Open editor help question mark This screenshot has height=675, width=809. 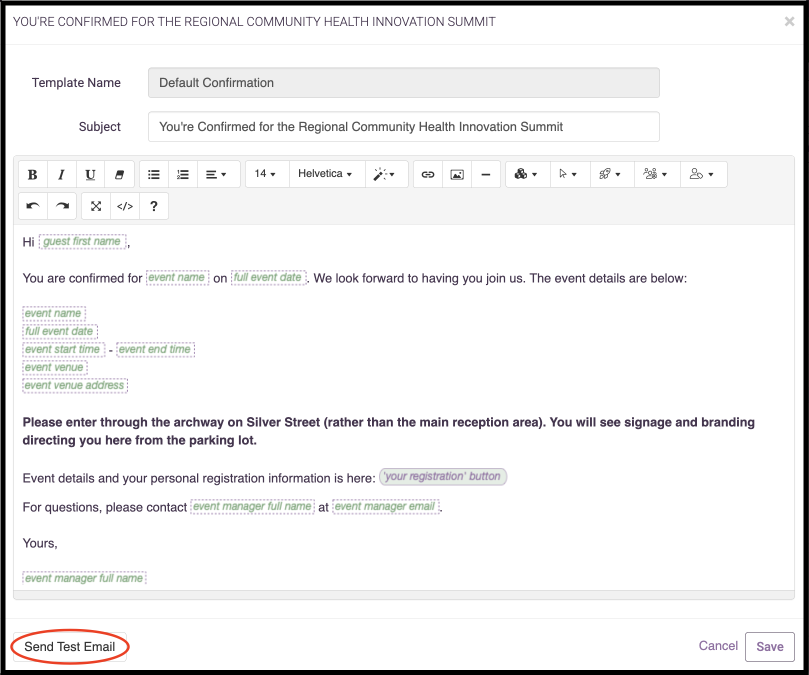coord(154,206)
